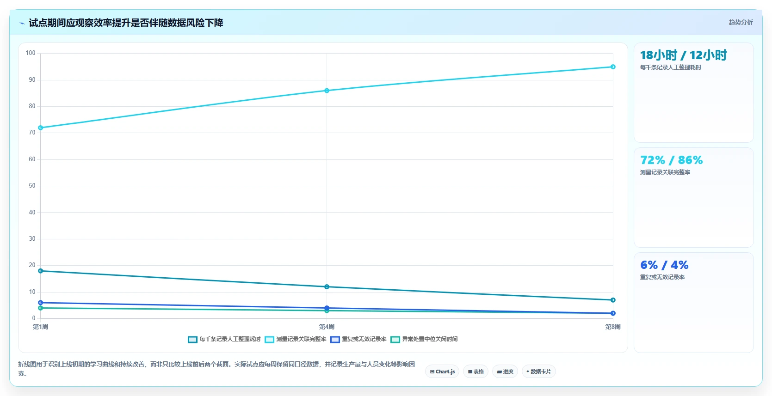Viewport: 772px width, 396px height.
Task: Select the 测量记录关联完整率 point at 第8周
Action: coord(613,67)
